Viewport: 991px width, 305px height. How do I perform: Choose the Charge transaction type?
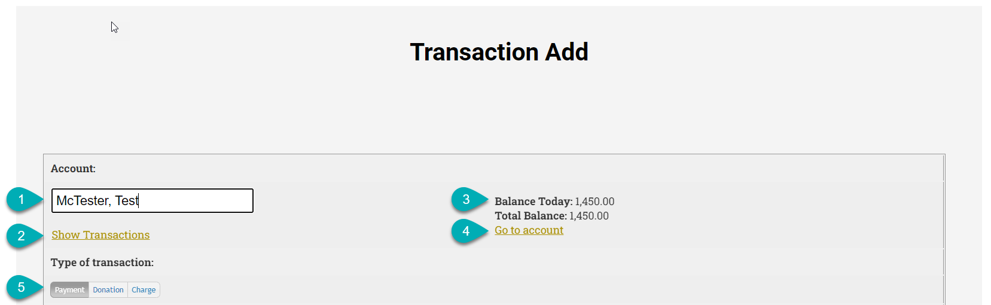[144, 290]
